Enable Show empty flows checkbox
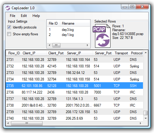This screenshot has height=133, width=154. point(9,34)
